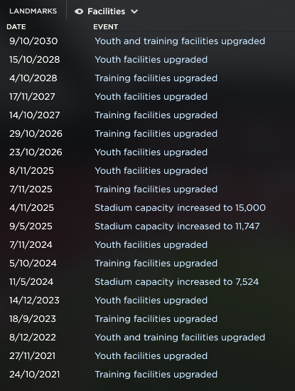Sort by the DATE column header
The width and height of the screenshot is (295, 391).
(x=16, y=26)
